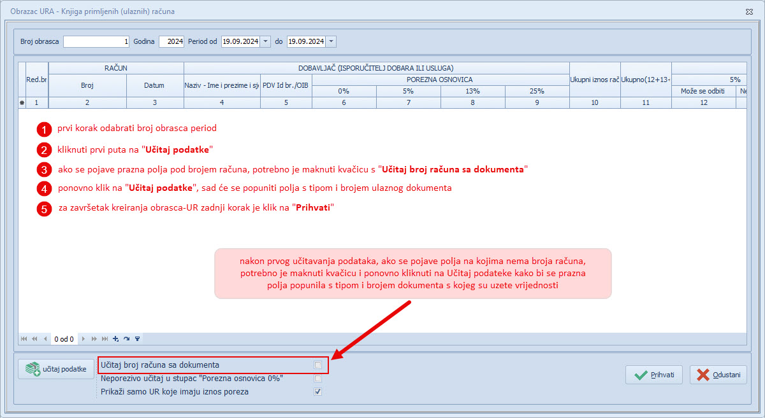765x418 pixels.
Task: Go to next record arrow
Action: (85, 339)
